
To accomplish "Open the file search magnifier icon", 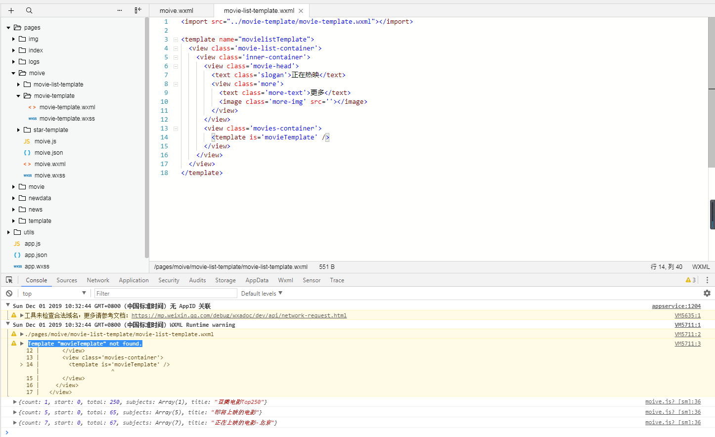I will pos(29,10).
